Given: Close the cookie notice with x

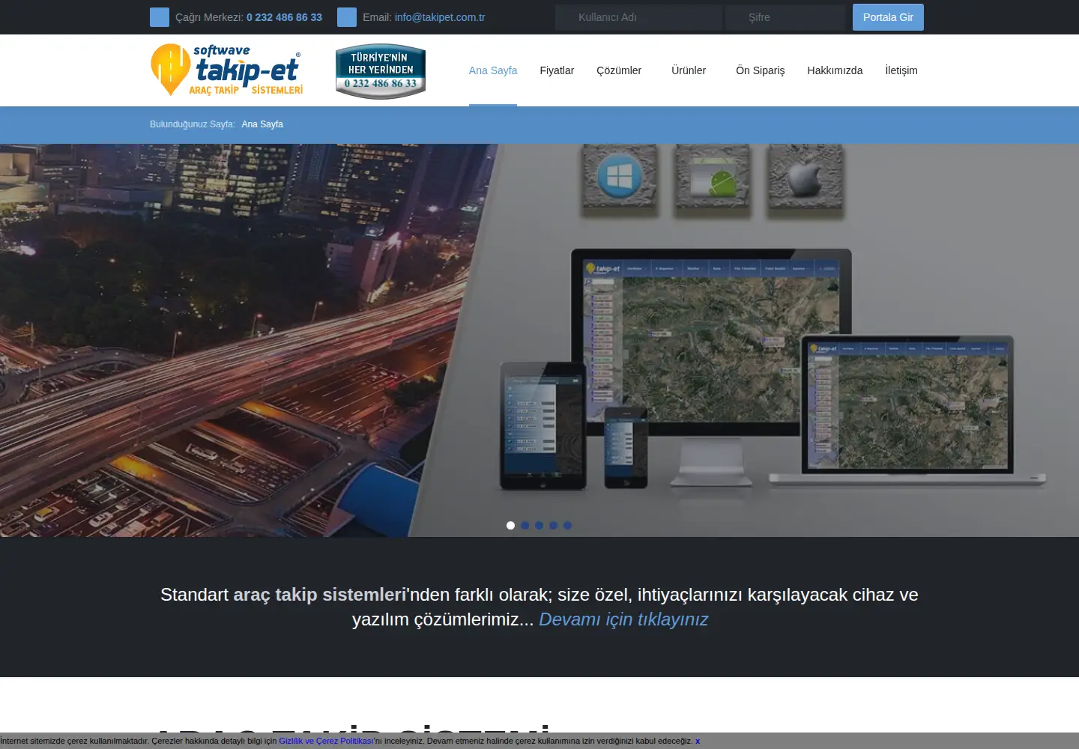Looking at the screenshot, I should [x=698, y=741].
